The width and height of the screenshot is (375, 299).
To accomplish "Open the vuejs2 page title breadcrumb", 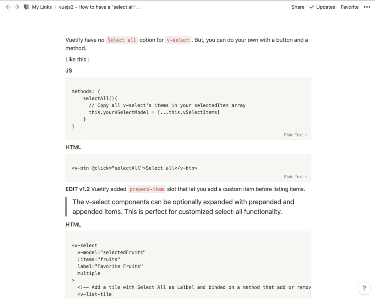I will pyautogui.click(x=100, y=7).
